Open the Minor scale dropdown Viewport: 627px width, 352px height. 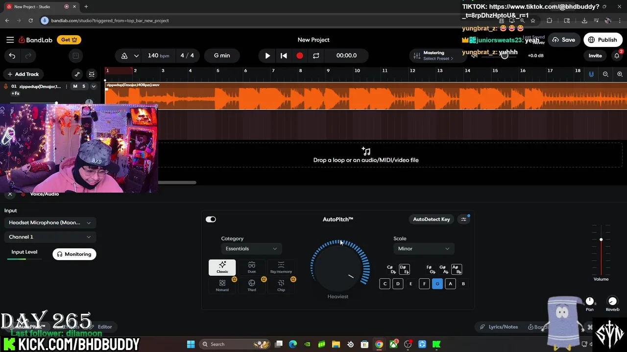[x=423, y=249]
